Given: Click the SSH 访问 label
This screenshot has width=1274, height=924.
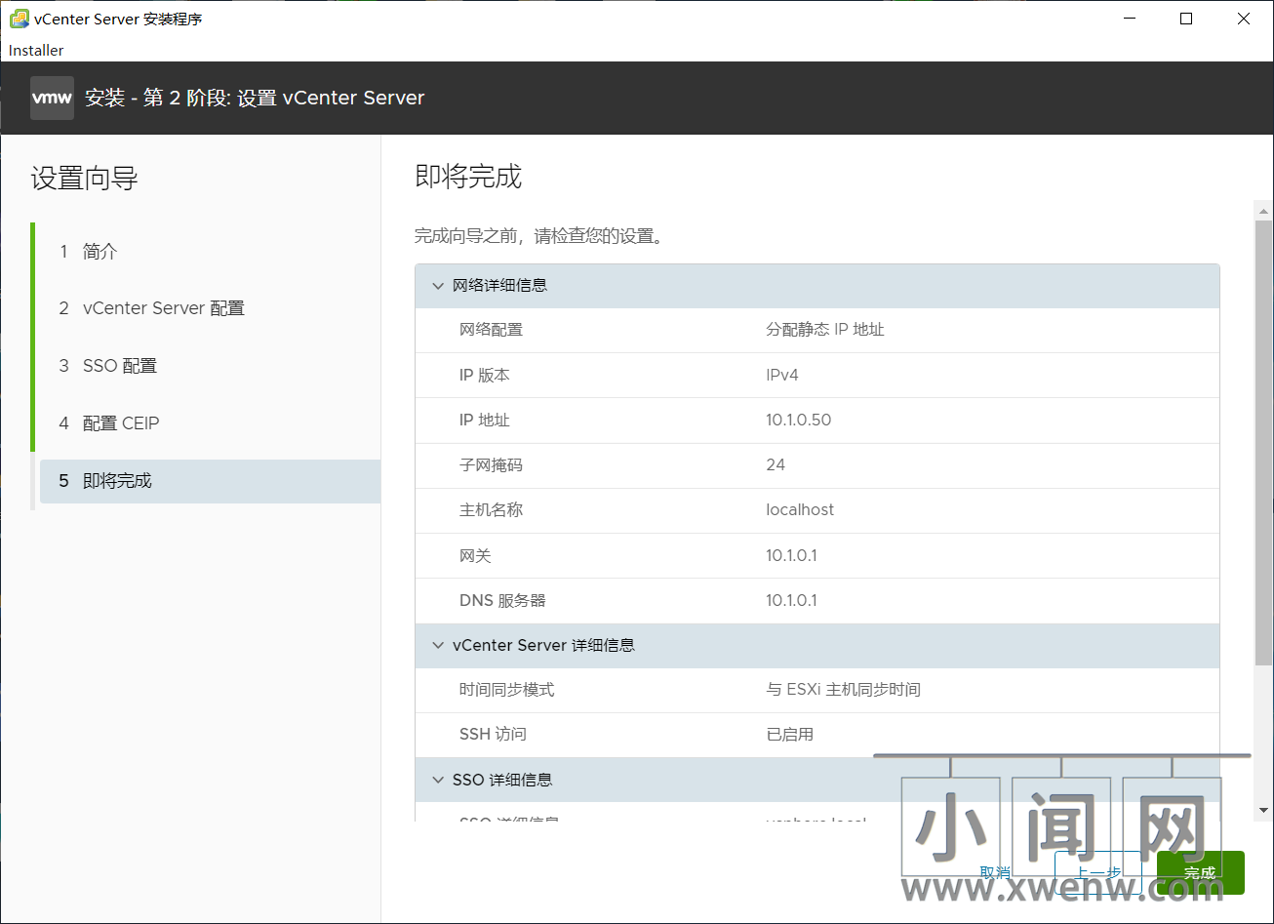Looking at the screenshot, I should [493, 734].
